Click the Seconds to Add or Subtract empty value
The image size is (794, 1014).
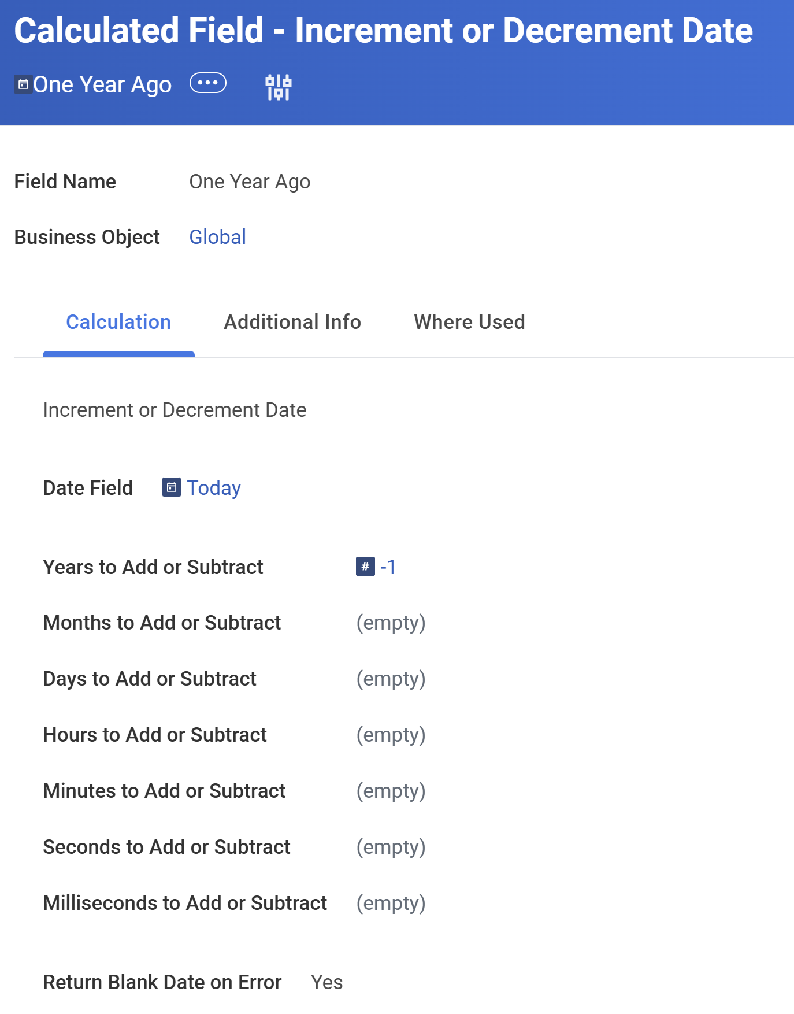pyautogui.click(x=391, y=847)
